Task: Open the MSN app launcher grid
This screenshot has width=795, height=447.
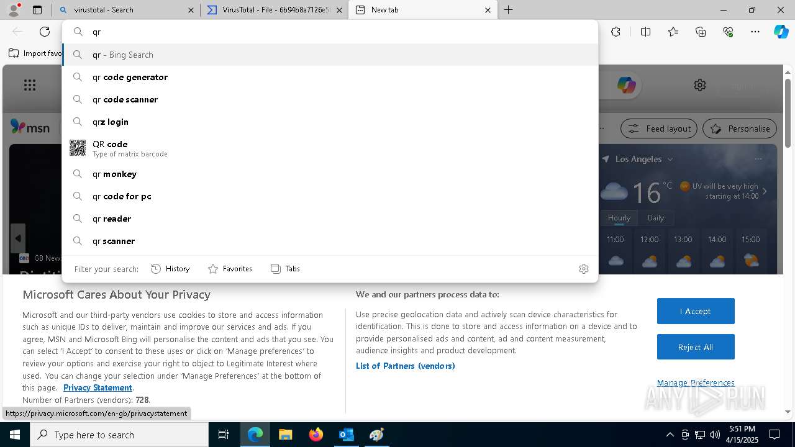Action: (30, 85)
